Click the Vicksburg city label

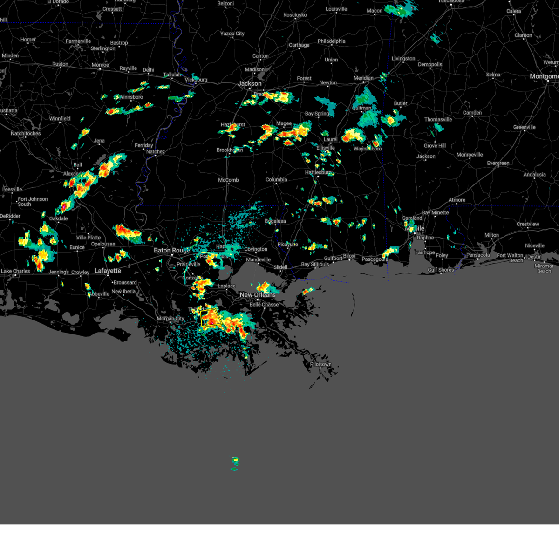[x=196, y=80]
